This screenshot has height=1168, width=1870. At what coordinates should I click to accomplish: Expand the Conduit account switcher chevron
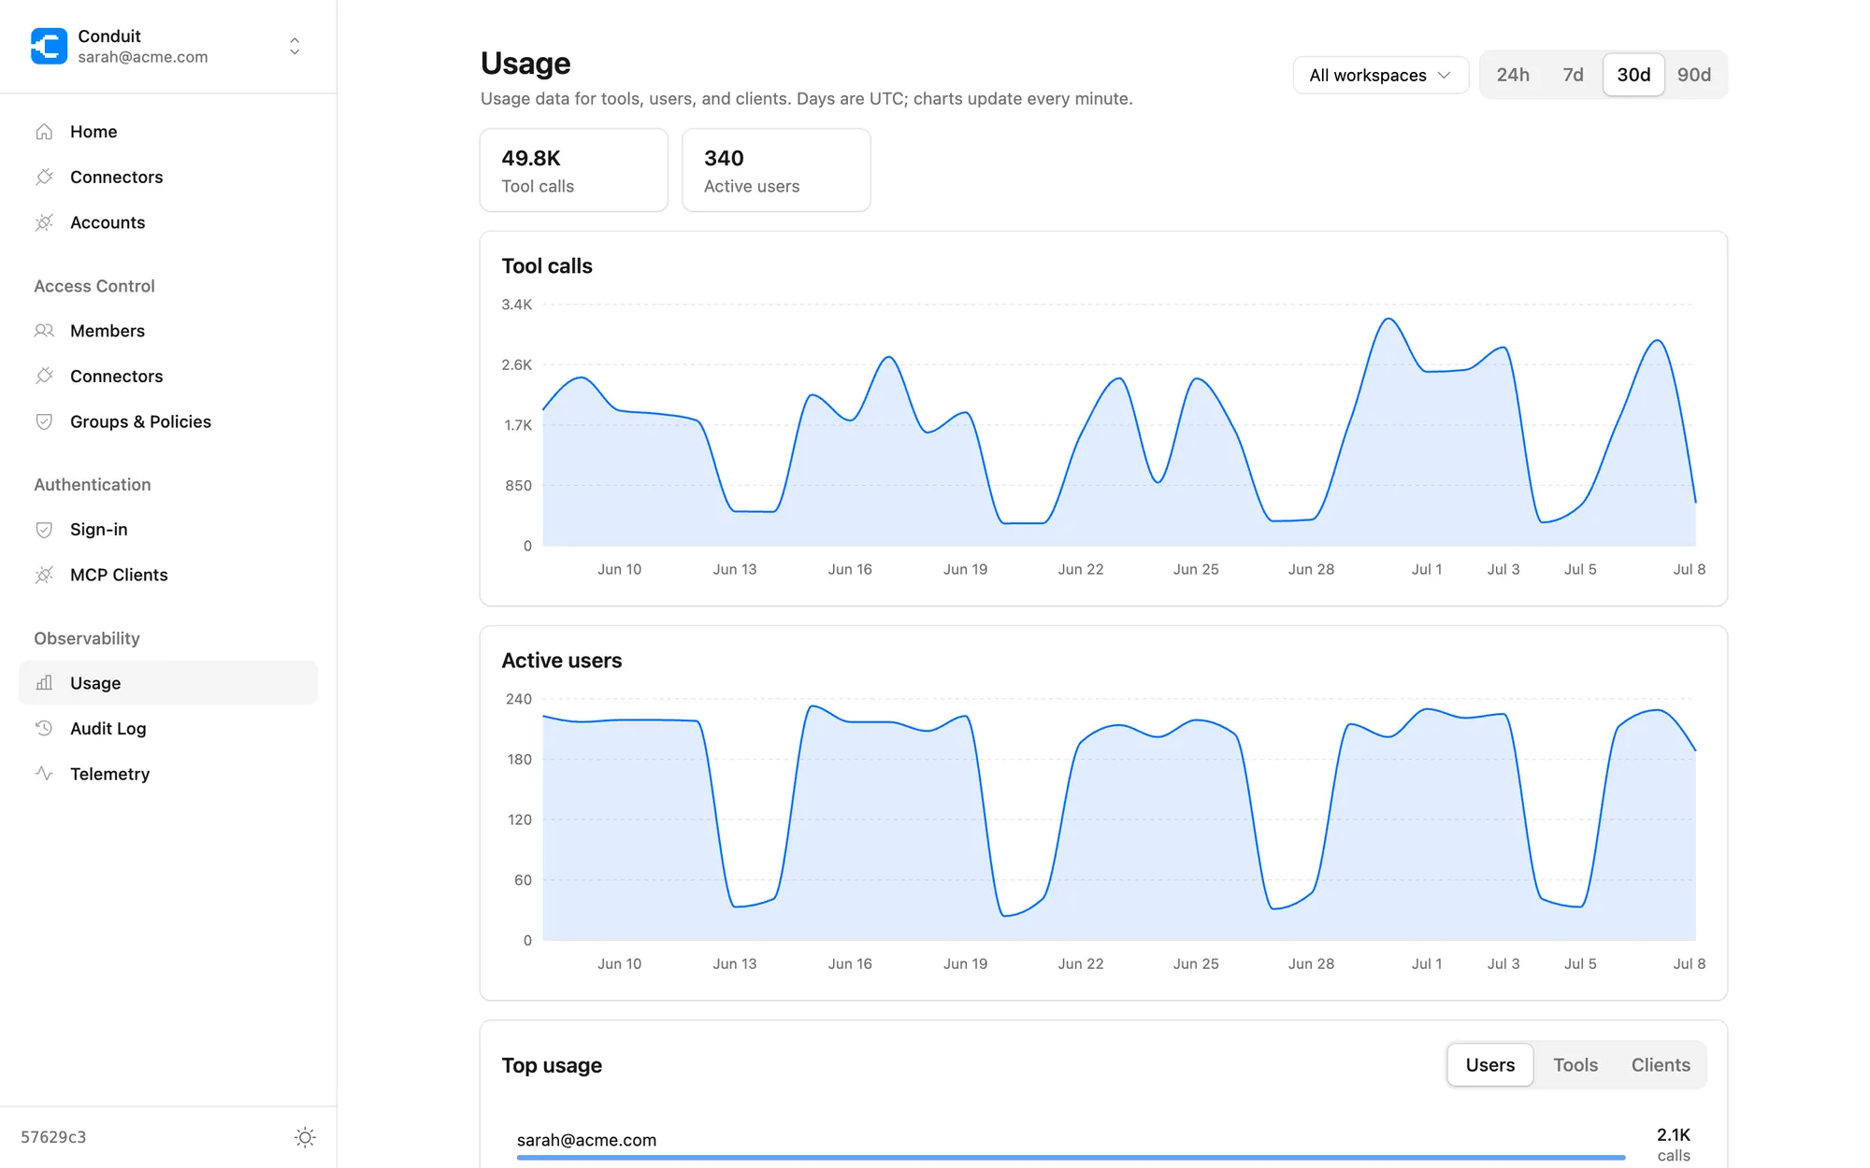(x=295, y=47)
